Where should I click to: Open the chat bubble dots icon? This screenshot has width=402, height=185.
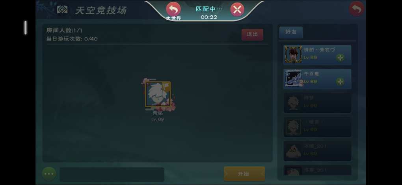49,174
